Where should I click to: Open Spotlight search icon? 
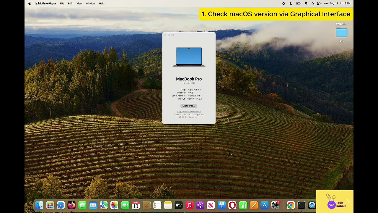point(313,4)
